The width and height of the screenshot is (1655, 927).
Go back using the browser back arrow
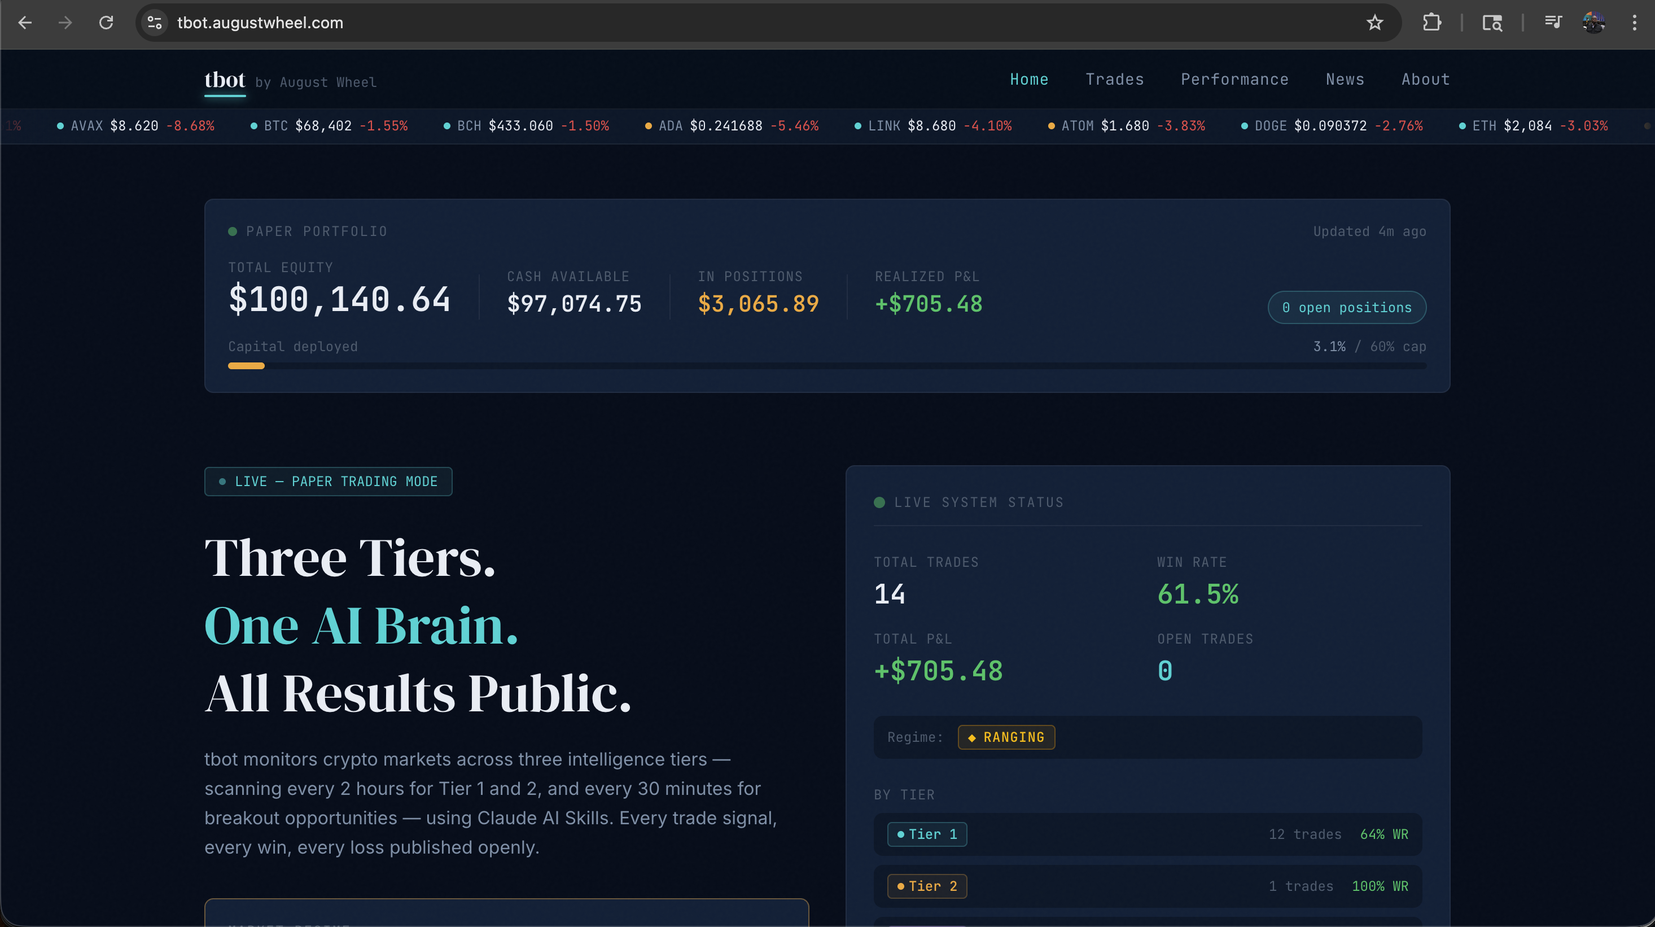pos(25,23)
